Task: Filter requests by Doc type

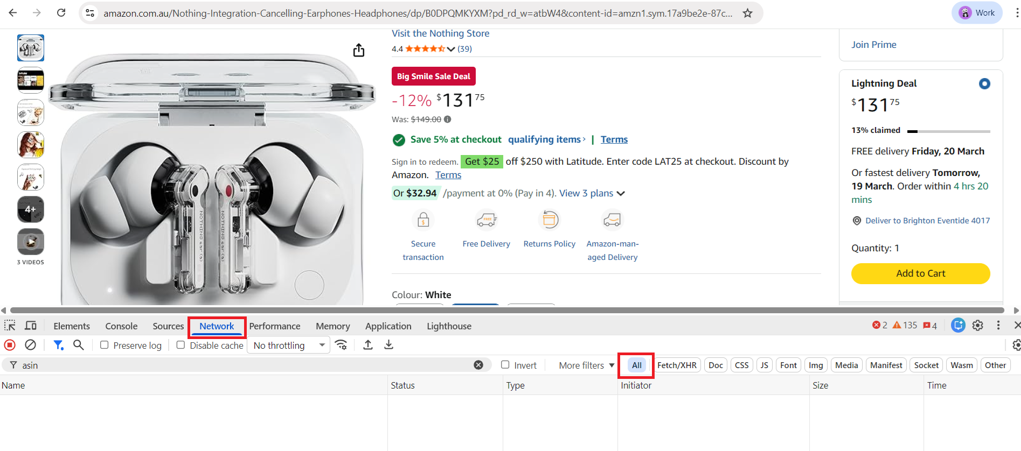Action: pos(716,365)
